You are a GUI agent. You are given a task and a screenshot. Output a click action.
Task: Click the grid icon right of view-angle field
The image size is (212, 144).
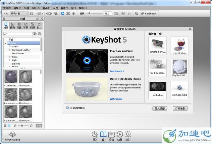coord(116,13)
